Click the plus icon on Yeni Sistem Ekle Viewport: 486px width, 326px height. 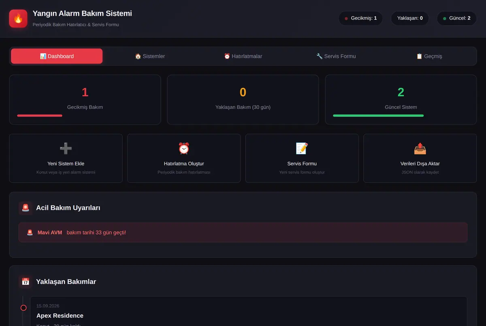66,148
